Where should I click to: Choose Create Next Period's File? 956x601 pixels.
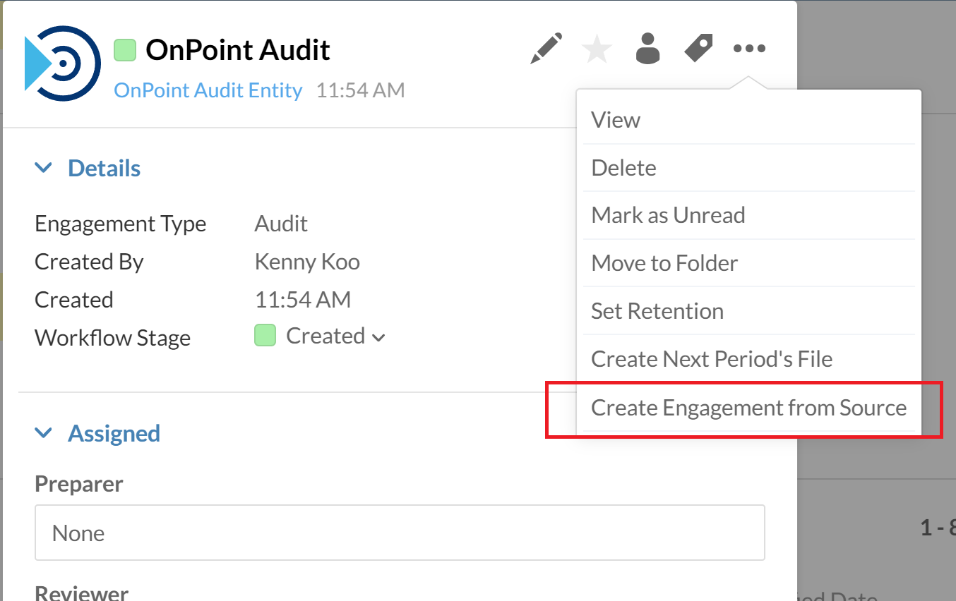712,358
